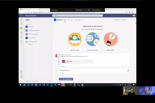Select the All Group team
Viewport: 155px width, 103px height.
click(x=38, y=27)
